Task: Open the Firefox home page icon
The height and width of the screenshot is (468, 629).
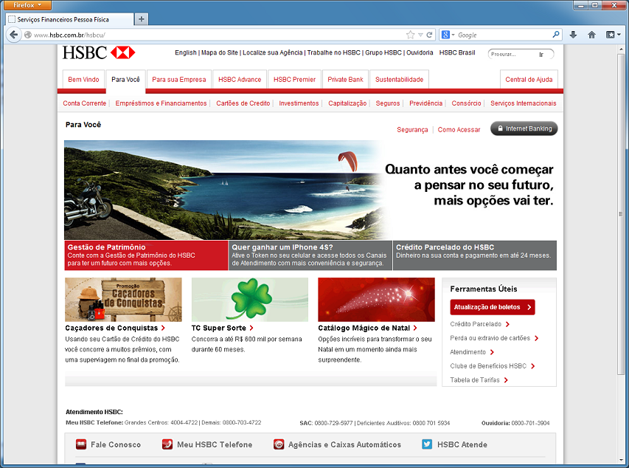Action: coord(591,35)
